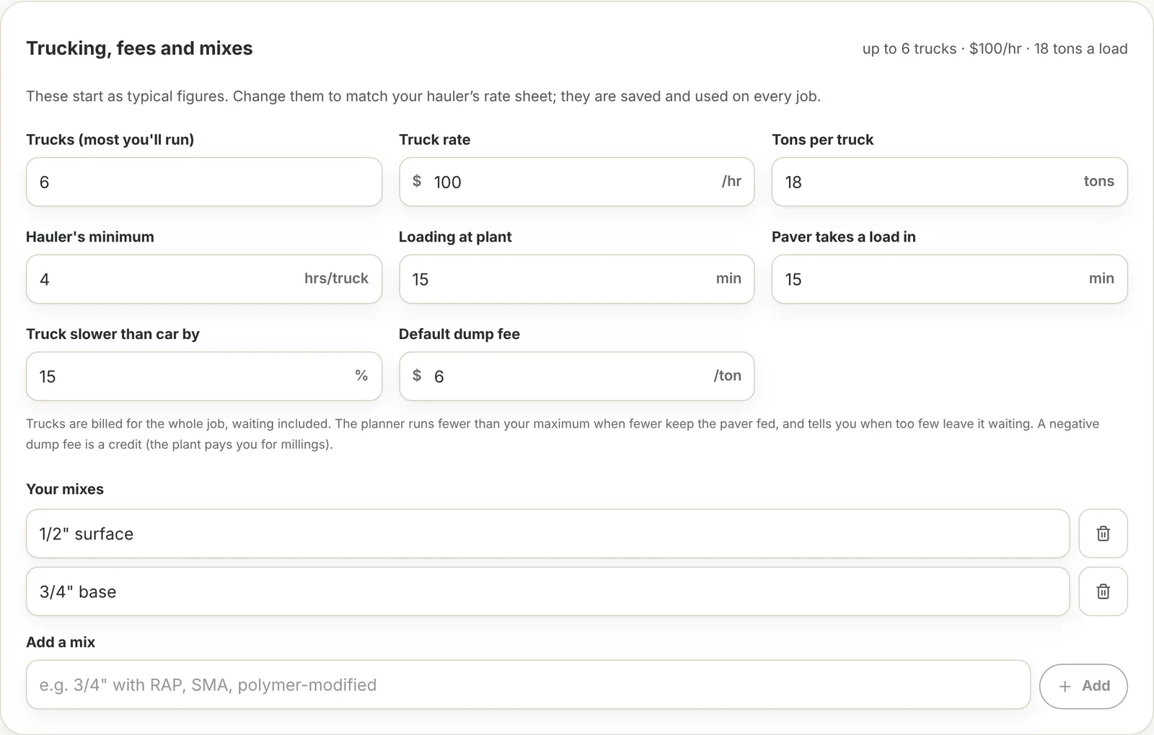Edit the 1/2" surface mix name
Image resolution: width=1154 pixels, height=735 pixels.
[547, 534]
